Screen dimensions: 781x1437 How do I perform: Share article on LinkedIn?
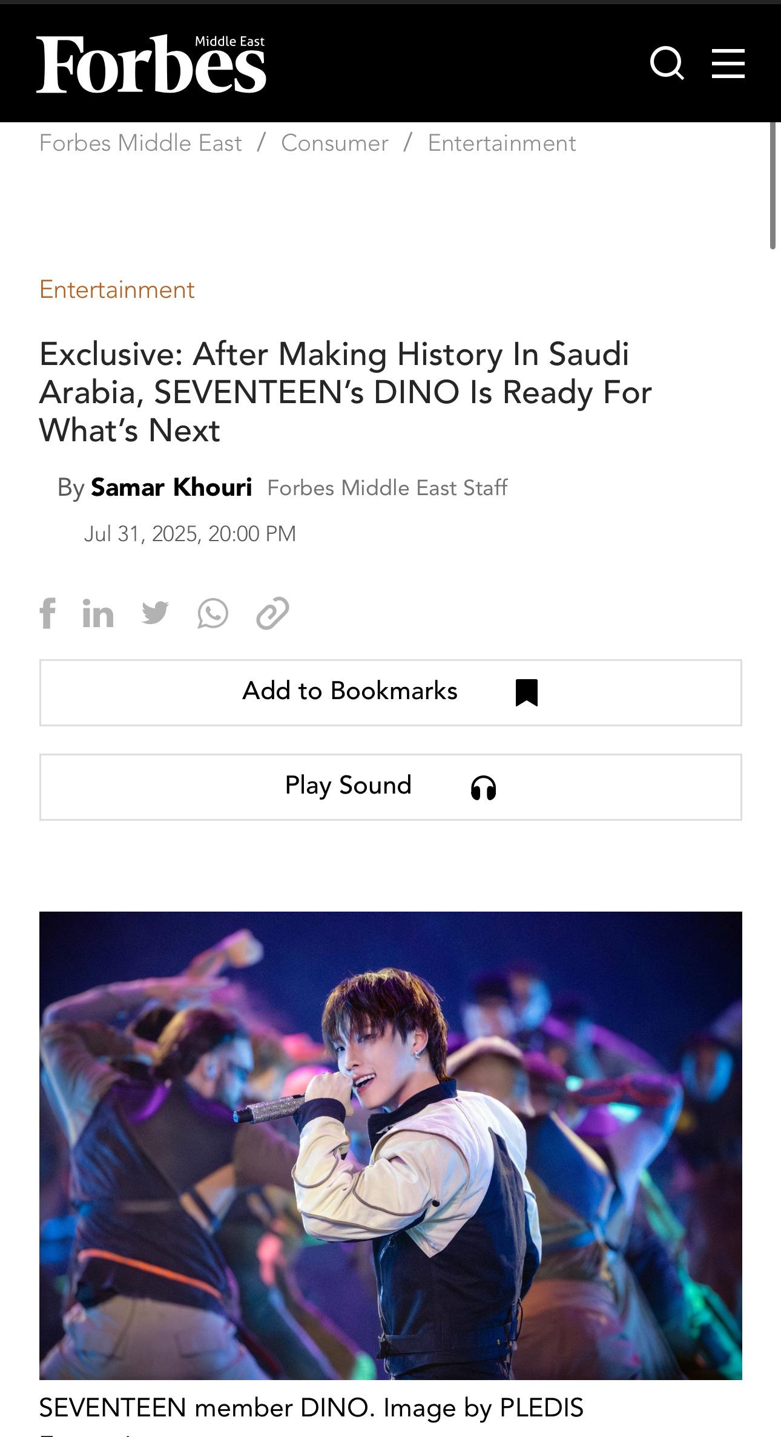click(x=98, y=613)
